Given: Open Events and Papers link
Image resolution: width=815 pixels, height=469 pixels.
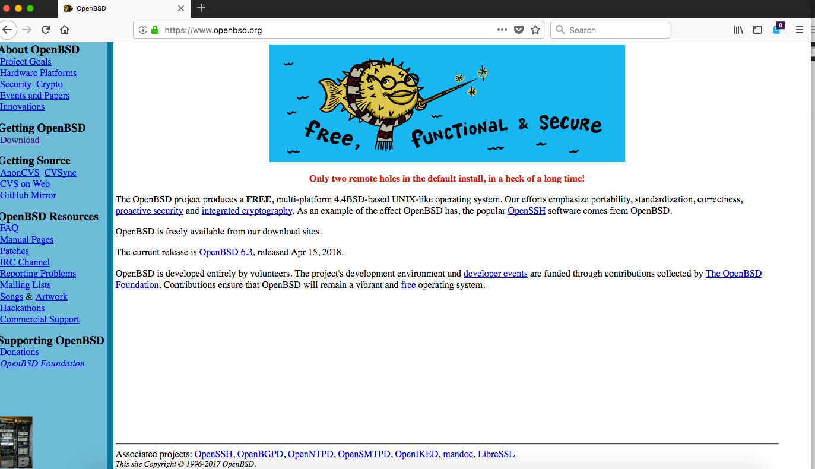Looking at the screenshot, I should [34, 96].
